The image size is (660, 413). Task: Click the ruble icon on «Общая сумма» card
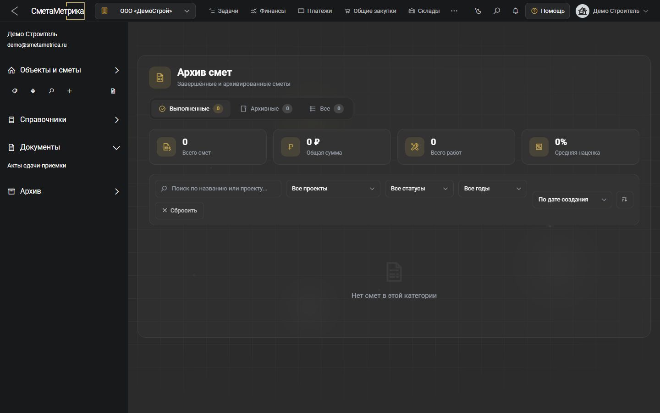(291, 147)
